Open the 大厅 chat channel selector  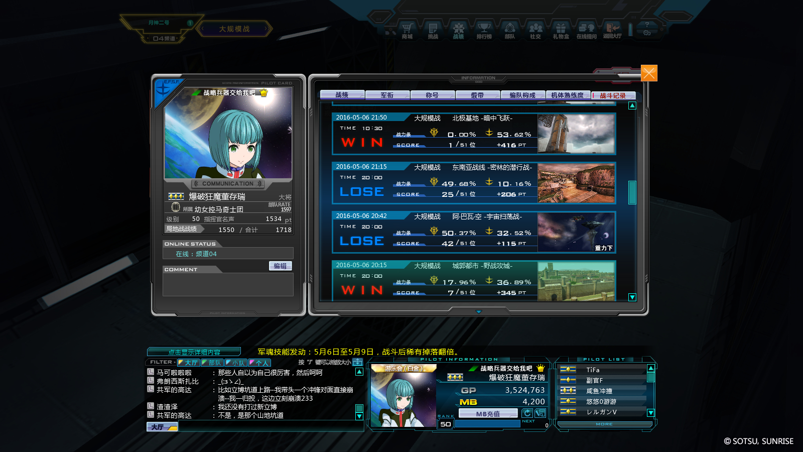click(162, 427)
